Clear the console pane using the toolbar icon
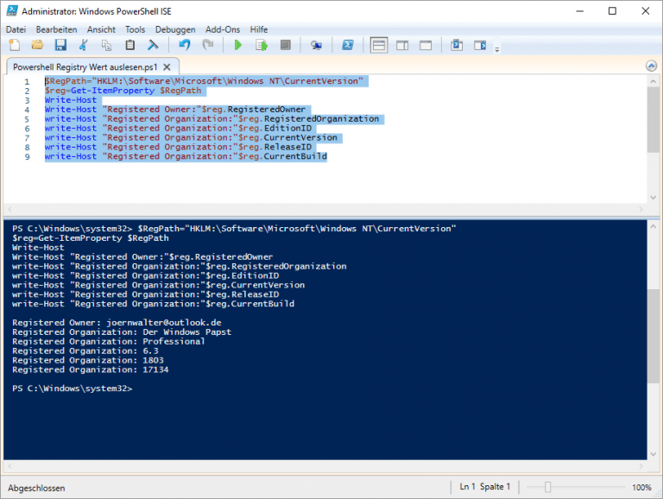The height and width of the screenshot is (499, 663). [x=153, y=45]
